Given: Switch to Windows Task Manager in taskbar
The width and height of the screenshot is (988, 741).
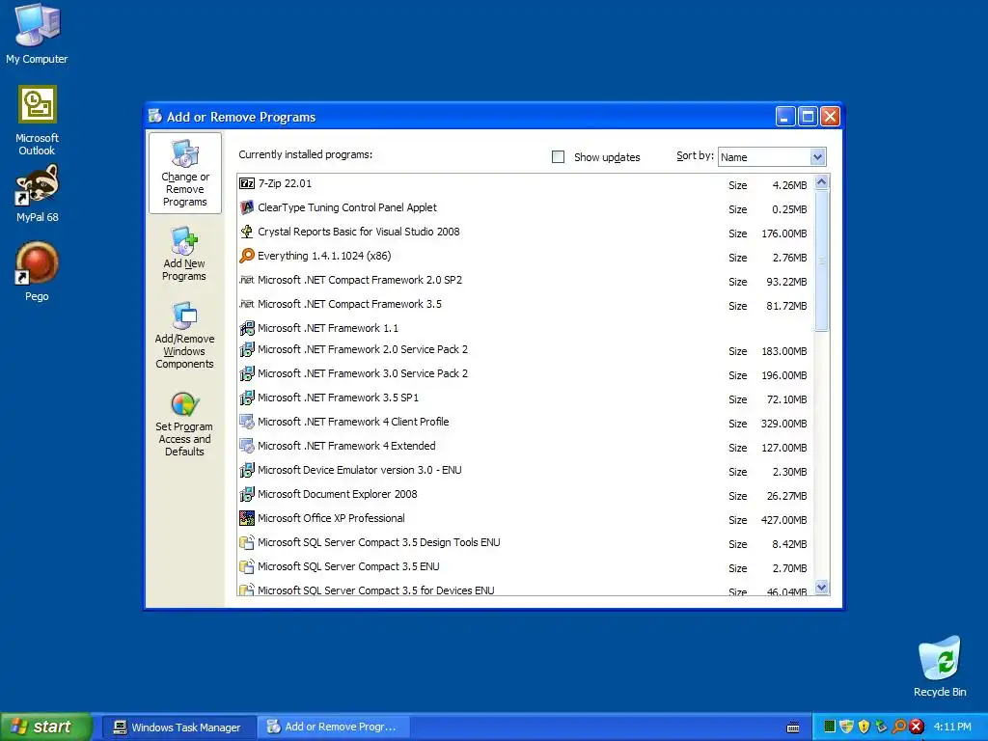Looking at the screenshot, I should [x=178, y=727].
